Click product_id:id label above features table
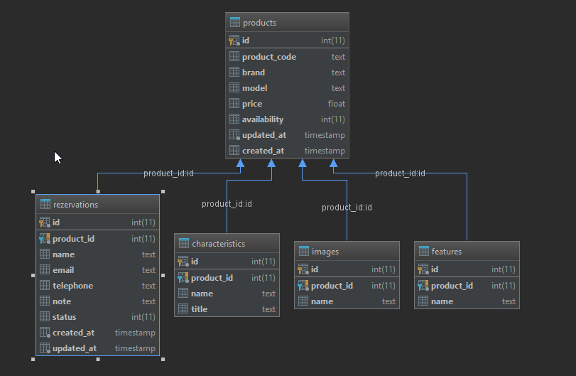This screenshot has width=576, height=376. [400, 173]
